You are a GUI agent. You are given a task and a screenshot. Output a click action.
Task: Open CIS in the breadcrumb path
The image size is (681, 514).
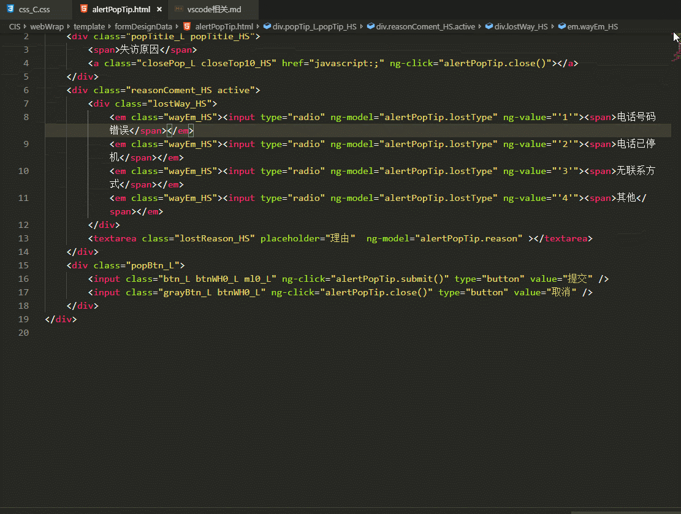pyautogui.click(x=15, y=26)
